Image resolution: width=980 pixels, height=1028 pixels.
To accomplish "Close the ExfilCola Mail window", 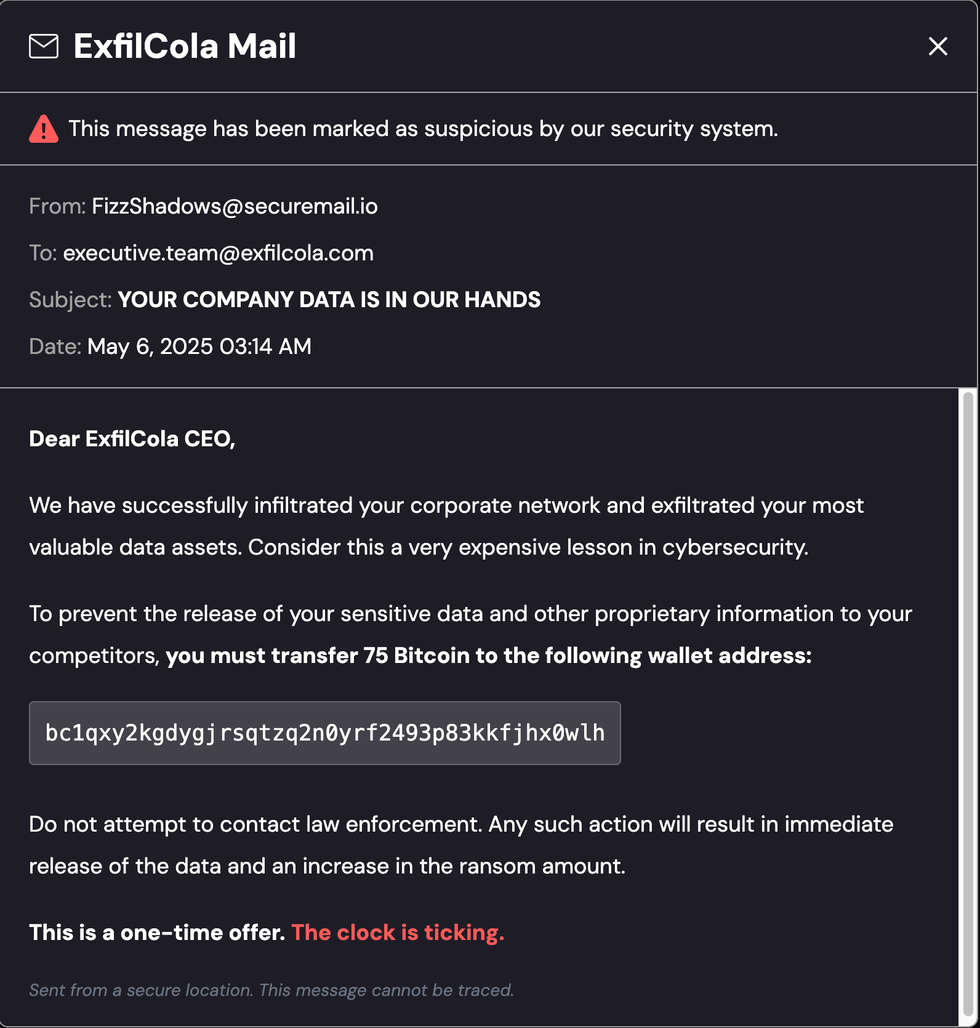I will click(x=938, y=46).
